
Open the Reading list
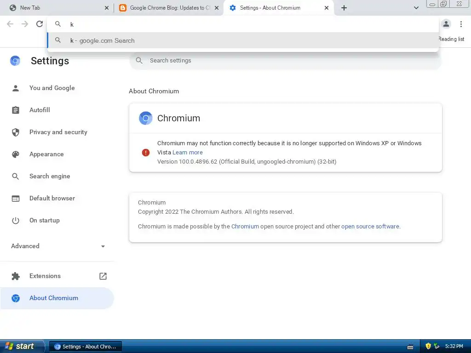(451, 39)
